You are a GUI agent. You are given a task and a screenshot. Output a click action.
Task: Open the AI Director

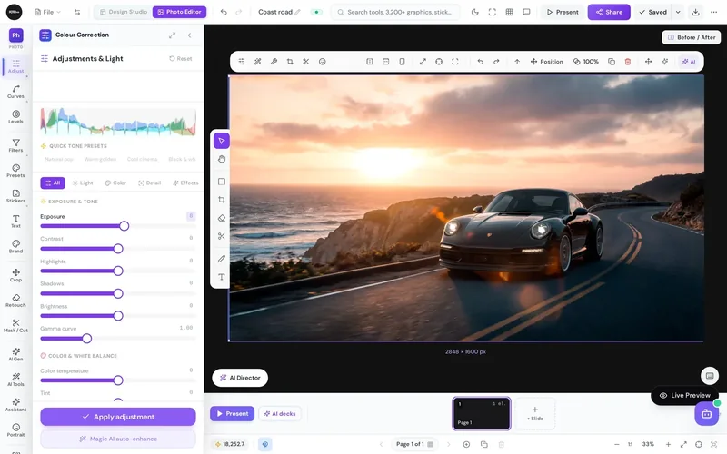240,378
